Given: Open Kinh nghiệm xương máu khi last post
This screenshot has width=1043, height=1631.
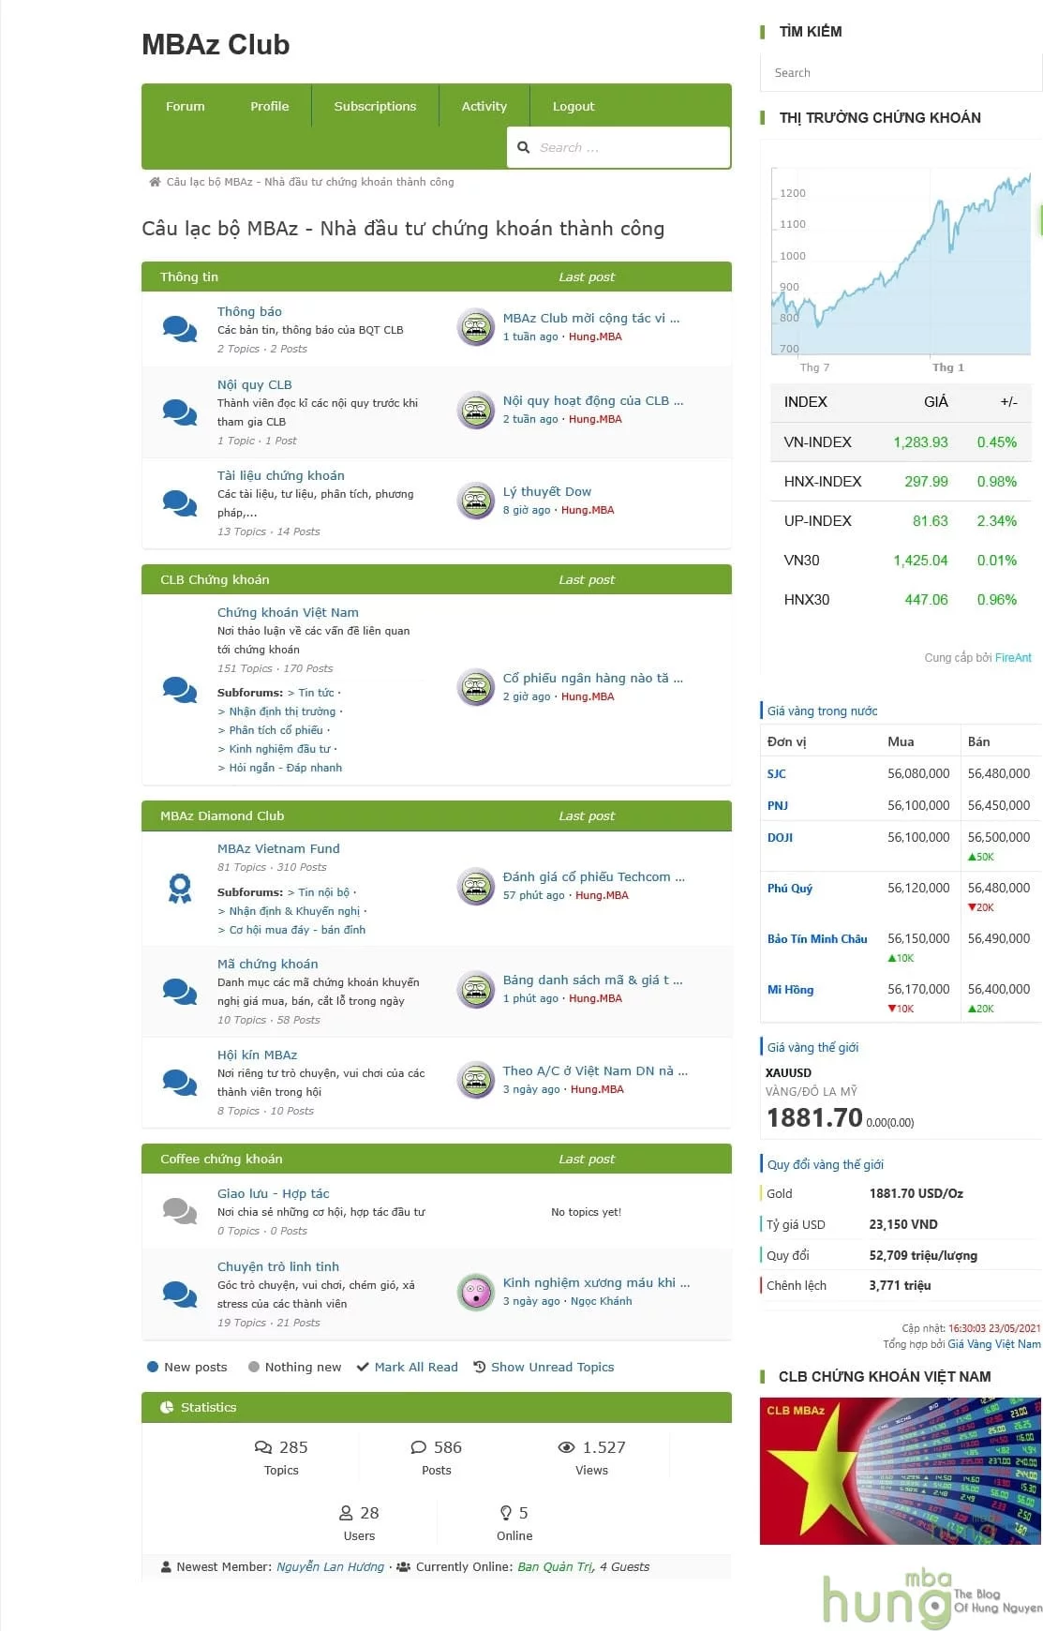Looking at the screenshot, I should pyautogui.click(x=596, y=1282).
